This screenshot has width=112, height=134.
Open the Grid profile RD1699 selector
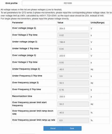[67, 3]
